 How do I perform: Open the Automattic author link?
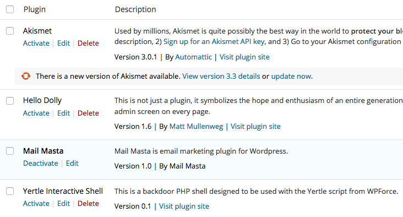tap(194, 57)
